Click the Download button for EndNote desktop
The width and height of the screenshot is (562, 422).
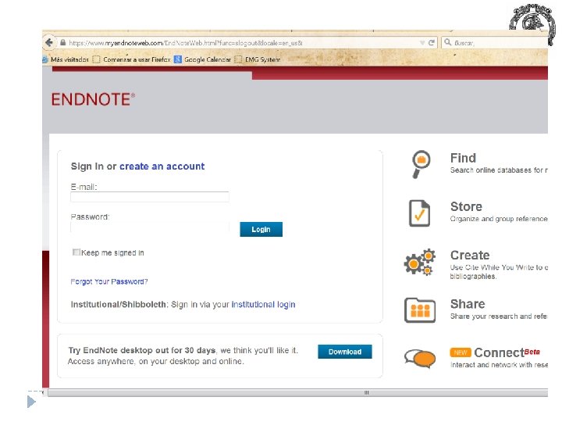(x=345, y=352)
